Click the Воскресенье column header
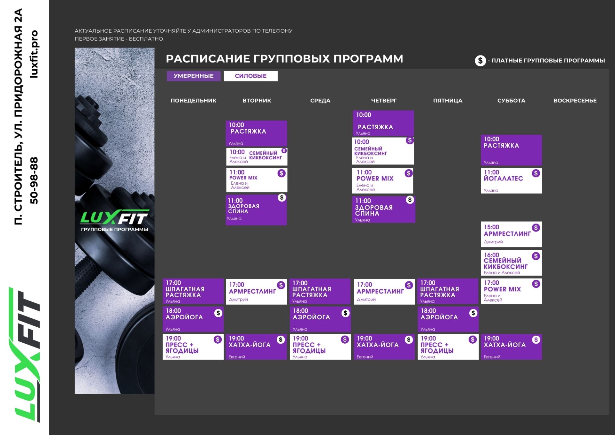 coord(575,101)
